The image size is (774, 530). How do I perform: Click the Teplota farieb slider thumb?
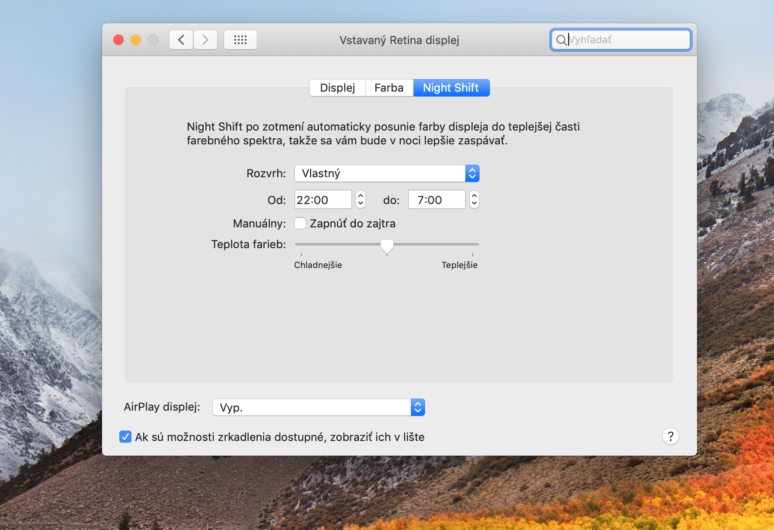pyautogui.click(x=387, y=246)
